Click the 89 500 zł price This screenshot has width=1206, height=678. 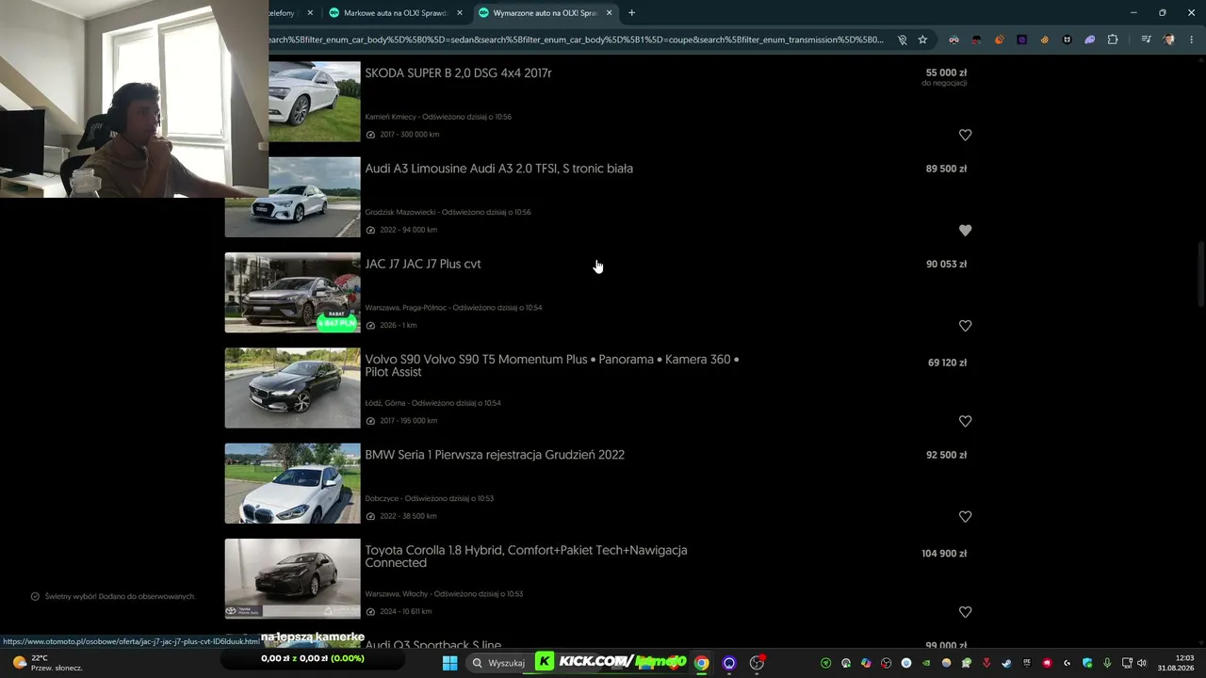tap(946, 169)
